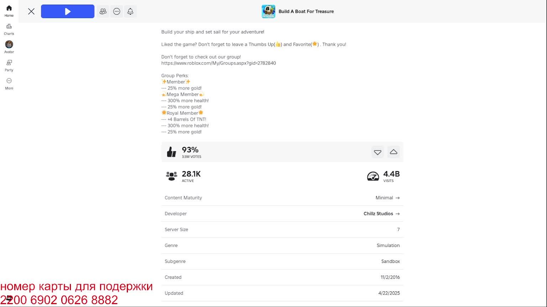
Task: Click the Mega Member perk line
Action: coord(183,95)
